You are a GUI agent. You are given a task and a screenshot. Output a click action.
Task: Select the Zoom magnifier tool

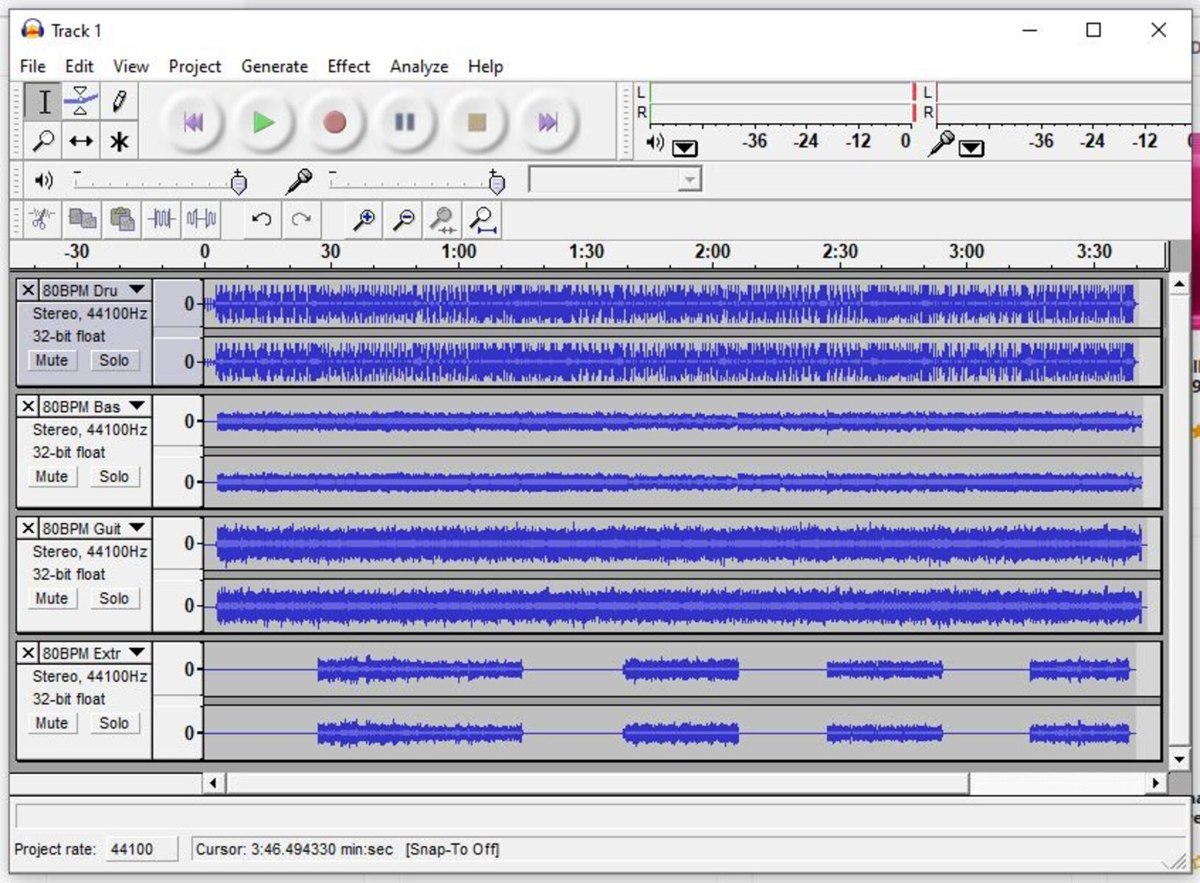[43, 141]
